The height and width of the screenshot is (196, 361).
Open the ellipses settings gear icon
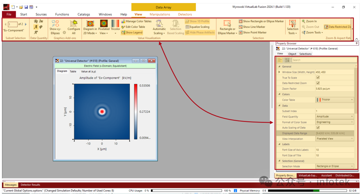[64, 33]
